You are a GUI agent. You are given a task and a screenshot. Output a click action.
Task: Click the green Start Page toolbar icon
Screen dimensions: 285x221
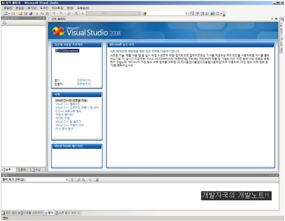click(212, 13)
